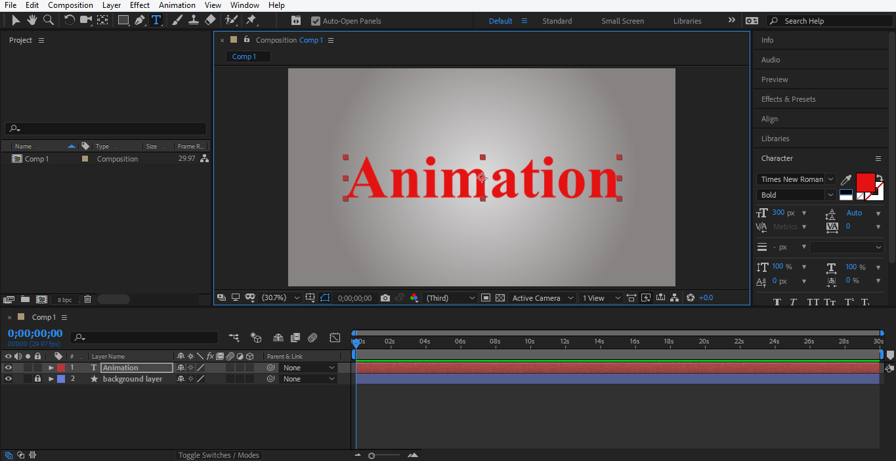Pick the Puppet Pin tool
The height and width of the screenshot is (461, 896).
(251, 20)
